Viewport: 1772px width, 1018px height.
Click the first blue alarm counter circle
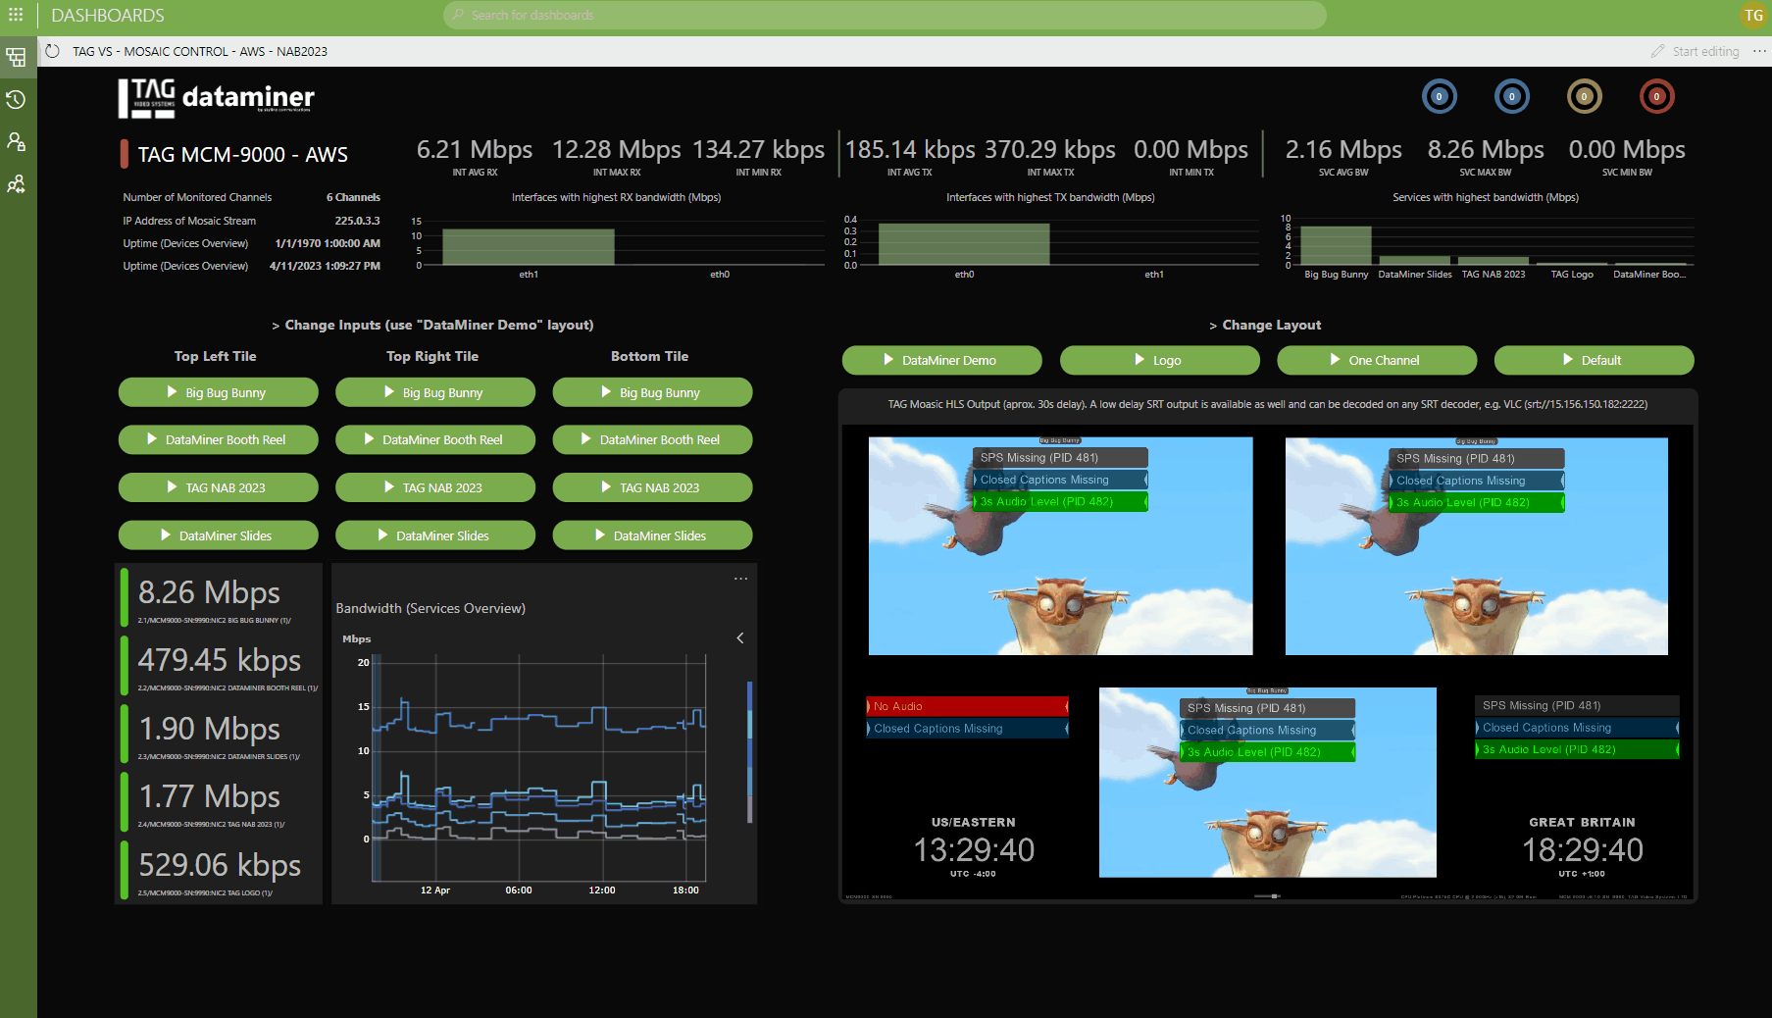pos(1439,96)
